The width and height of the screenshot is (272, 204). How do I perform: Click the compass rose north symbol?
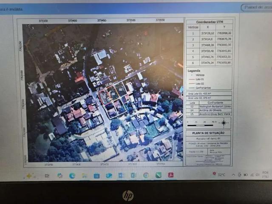tap(223, 123)
